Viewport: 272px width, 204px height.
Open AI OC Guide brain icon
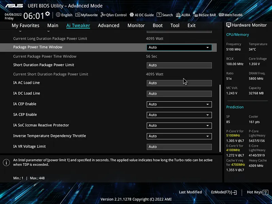[x=132, y=15]
